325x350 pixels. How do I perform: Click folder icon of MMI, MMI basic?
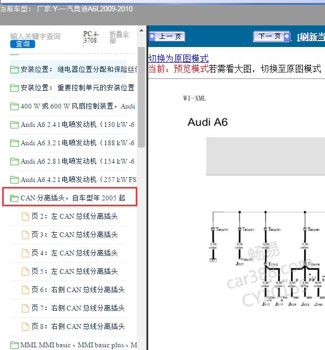[x=15, y=345]
